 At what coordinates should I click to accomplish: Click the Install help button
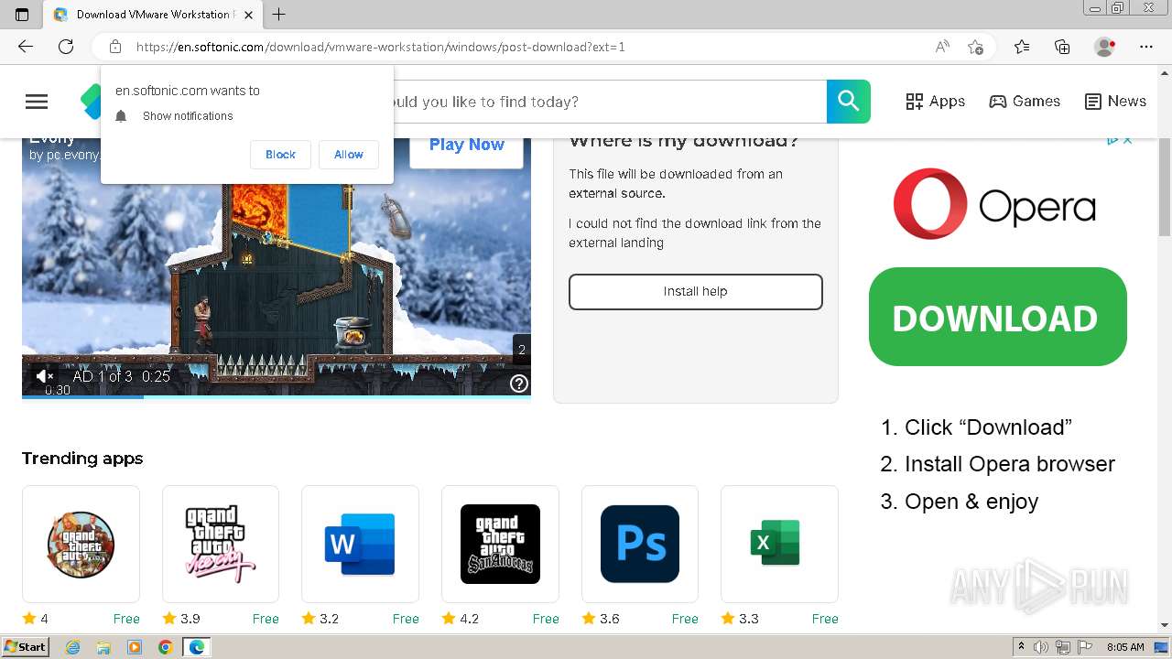coord(695,291)
